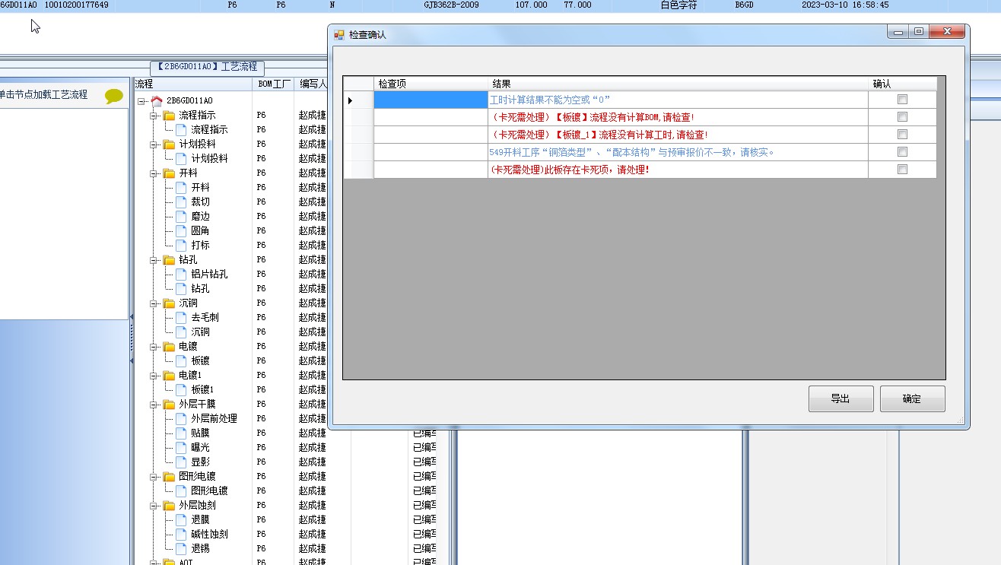Click the 检查确认 dialog title icon
1001x565 pixels.
[339, 35]
